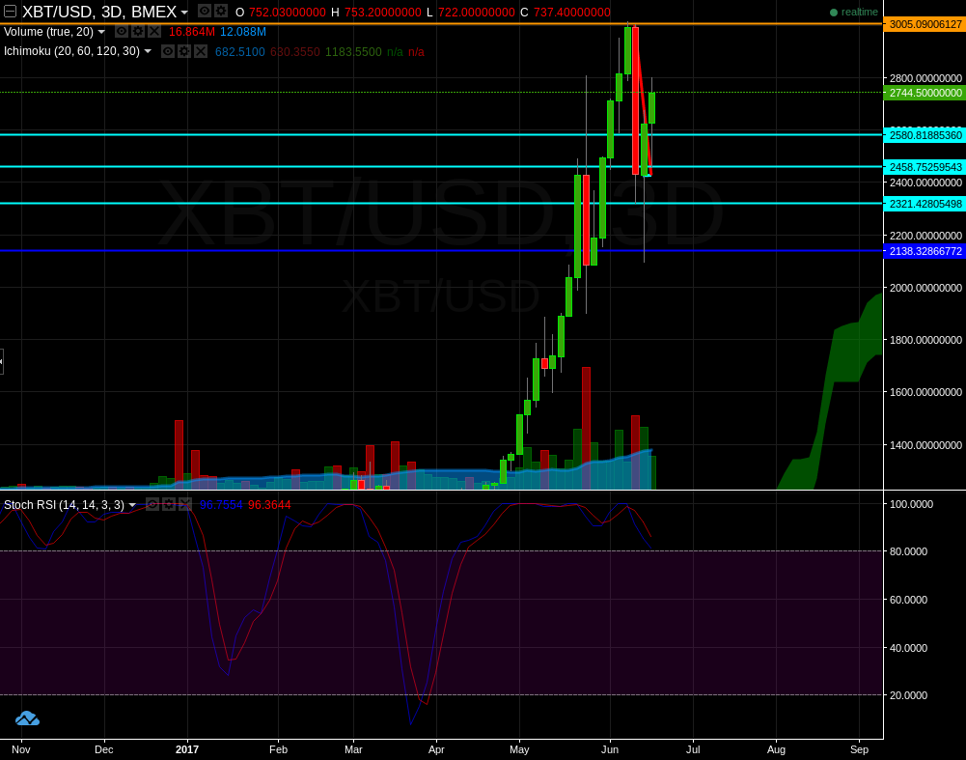Open settings for the XBT/USD chart series
Image resolution: width=966 pixels, height=760 pixels.
click(x=221, y=13)
